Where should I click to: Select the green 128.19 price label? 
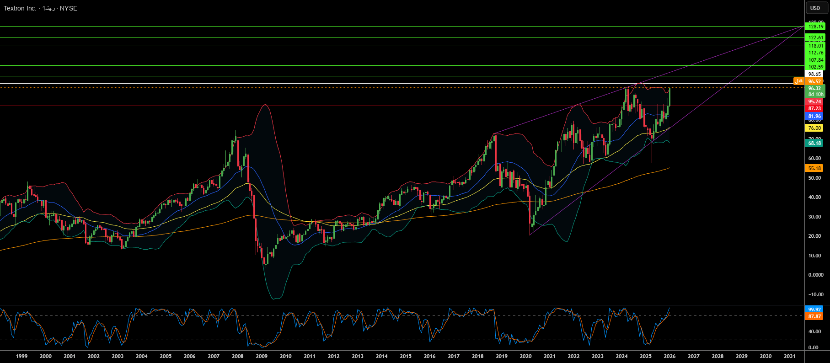(816, 27)
